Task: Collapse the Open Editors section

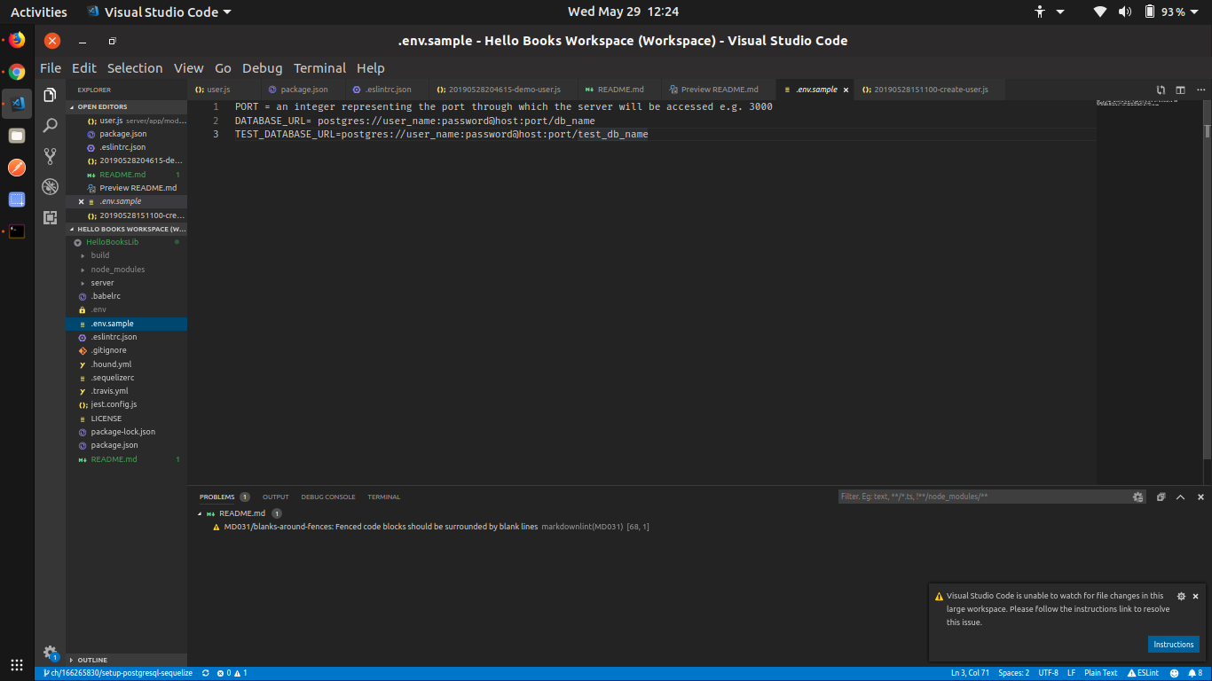Action: pyautogui.click(x=126, y=106)
